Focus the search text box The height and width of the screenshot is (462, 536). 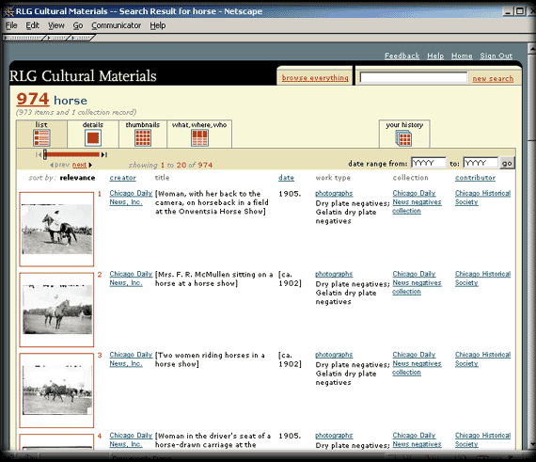tap(414, 77)
